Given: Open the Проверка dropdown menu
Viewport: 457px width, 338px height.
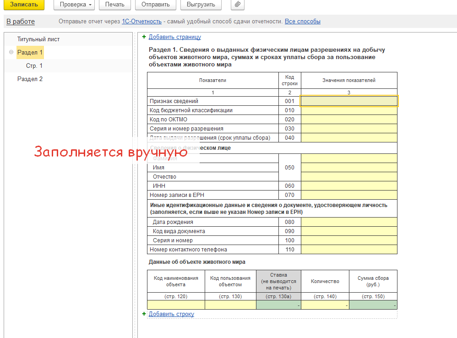Looking at the screenshot, I should click(x=76, y=5).
